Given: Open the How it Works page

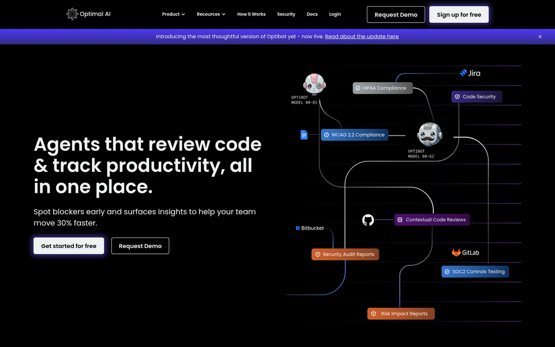Looking at the screenshot, I should [251, 14].
